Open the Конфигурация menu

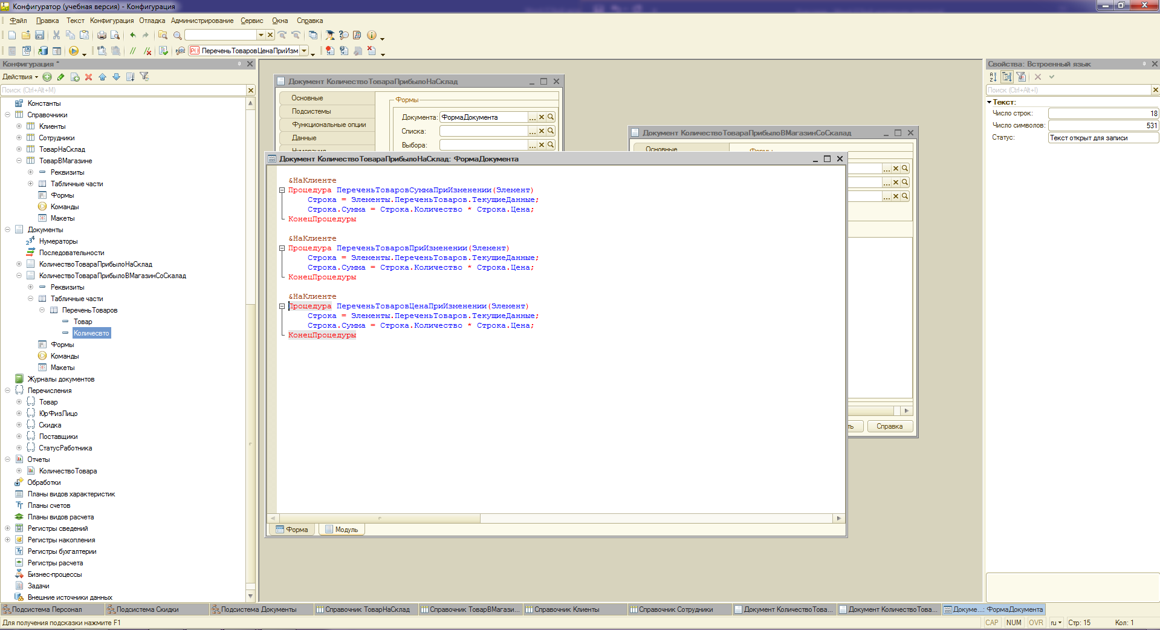pyautogui.click(x=112, y=21)
